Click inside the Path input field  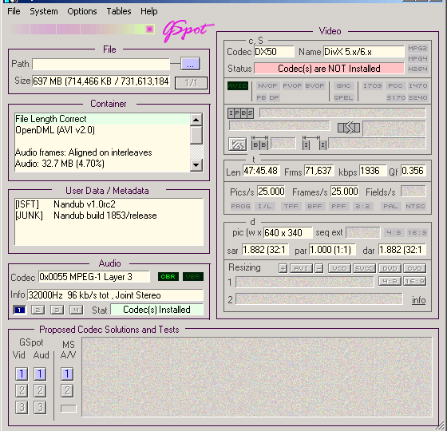(101, 64)
